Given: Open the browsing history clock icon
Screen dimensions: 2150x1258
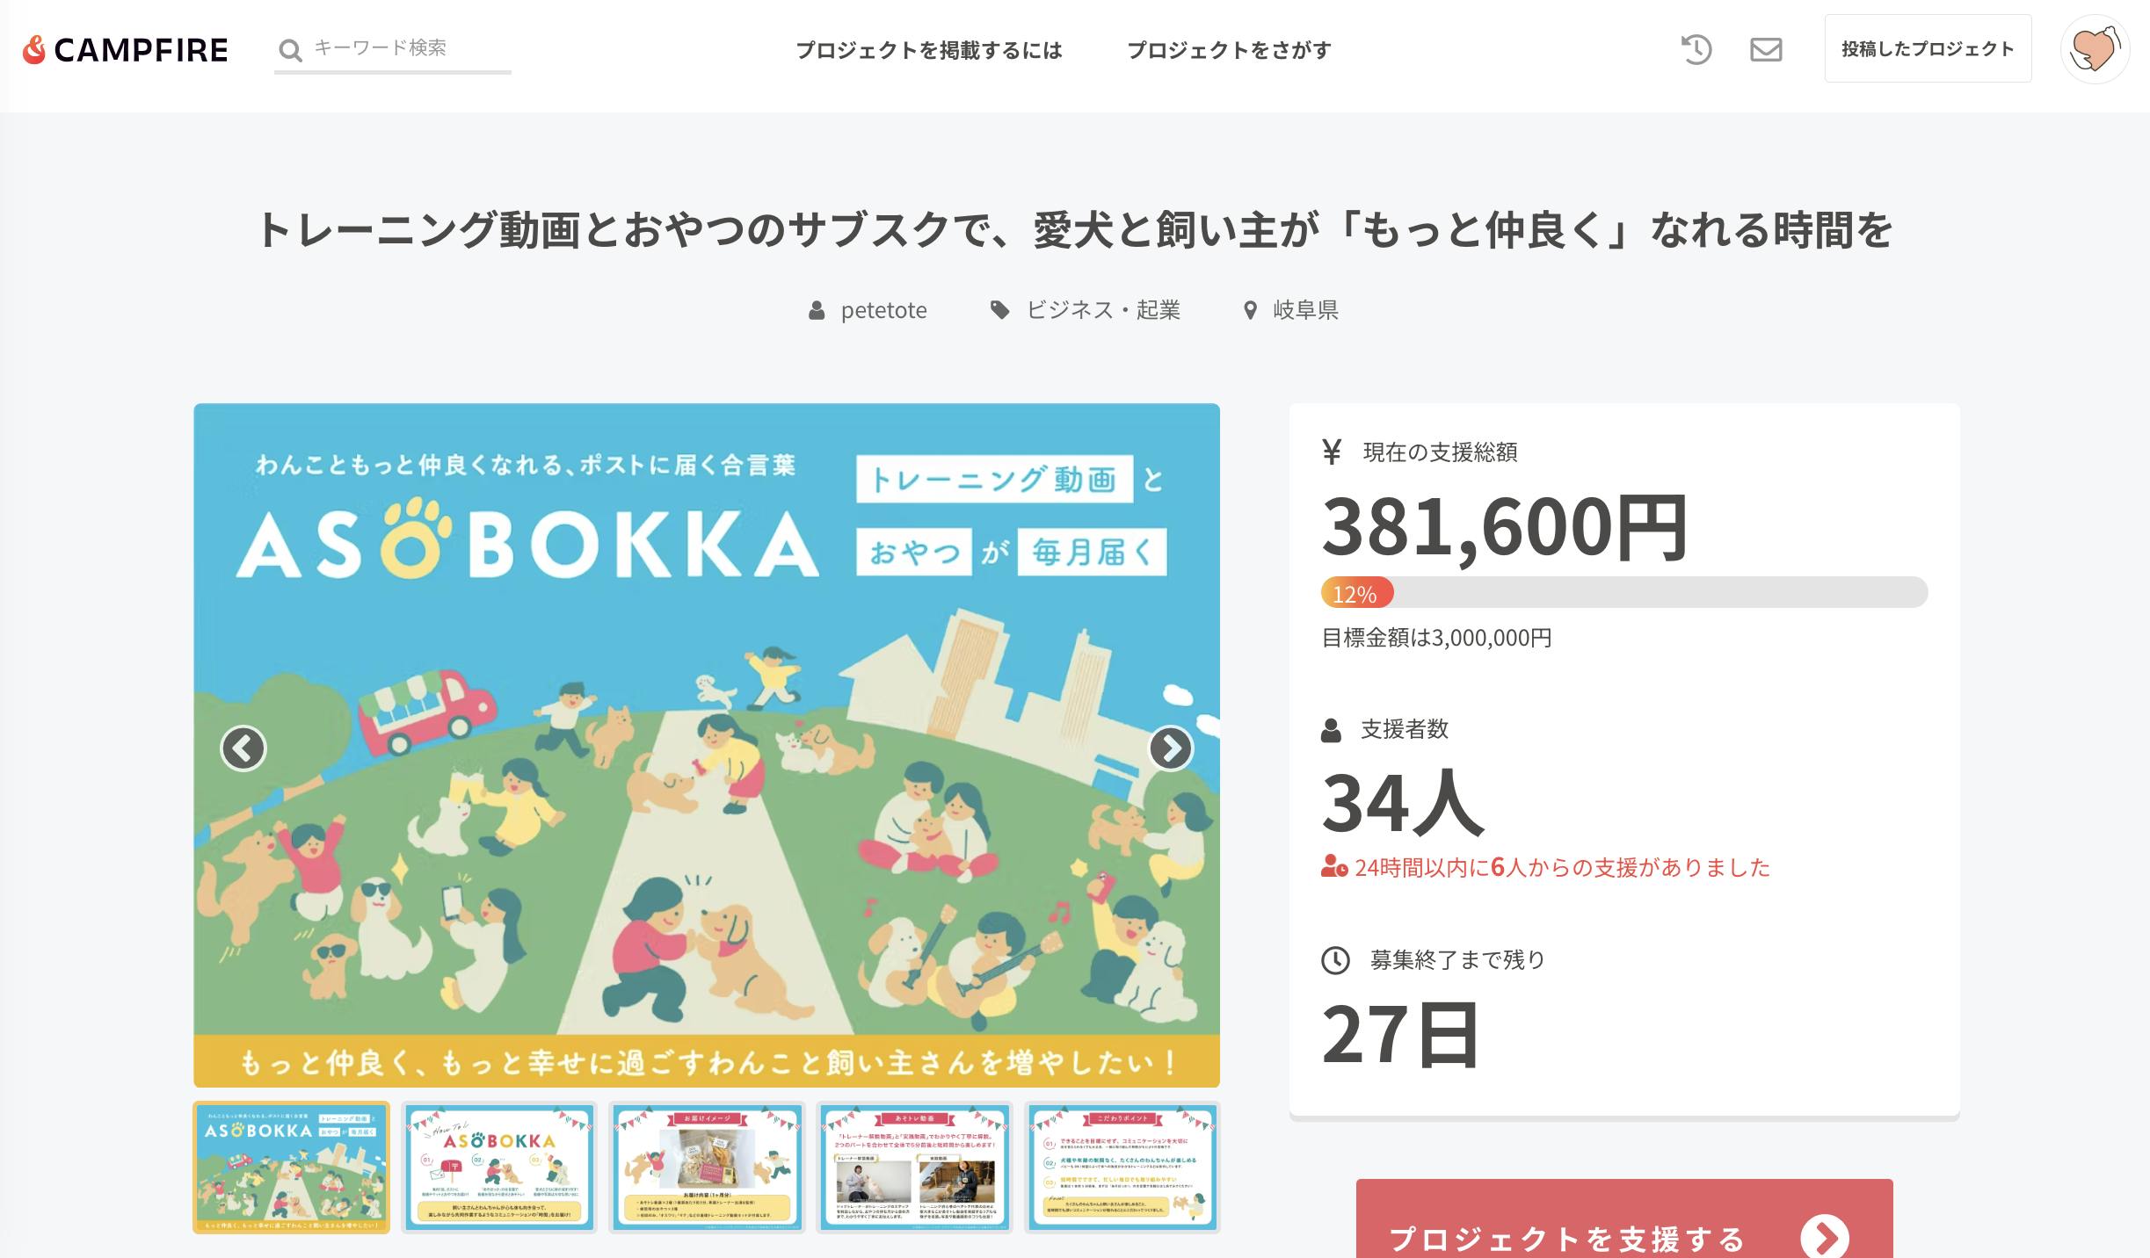Looking at the screenshot, I should pyautogui.click(x=1696, y=49).
